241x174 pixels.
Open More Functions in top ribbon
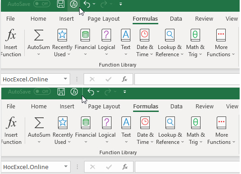coord(221,43)
